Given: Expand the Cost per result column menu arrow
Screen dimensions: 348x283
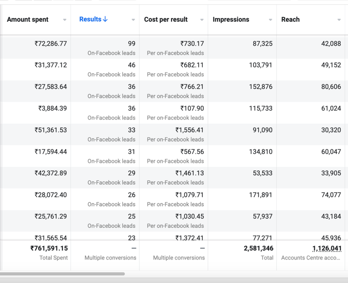Looking at the screenshot, I should coord(202,20).
